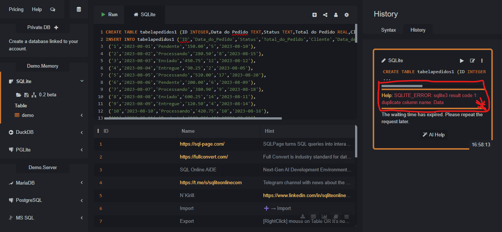Click the AI Help button
Viewport: 502px width, 232px height.
(433, 135)
